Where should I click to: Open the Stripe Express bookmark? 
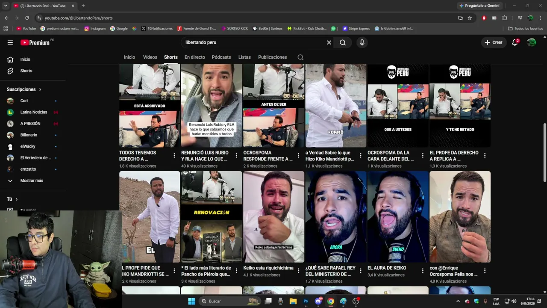[356, 29]
